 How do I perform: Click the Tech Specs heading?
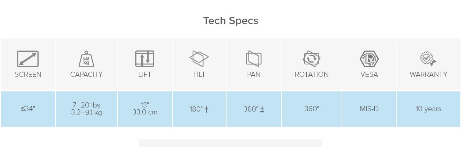231,21
